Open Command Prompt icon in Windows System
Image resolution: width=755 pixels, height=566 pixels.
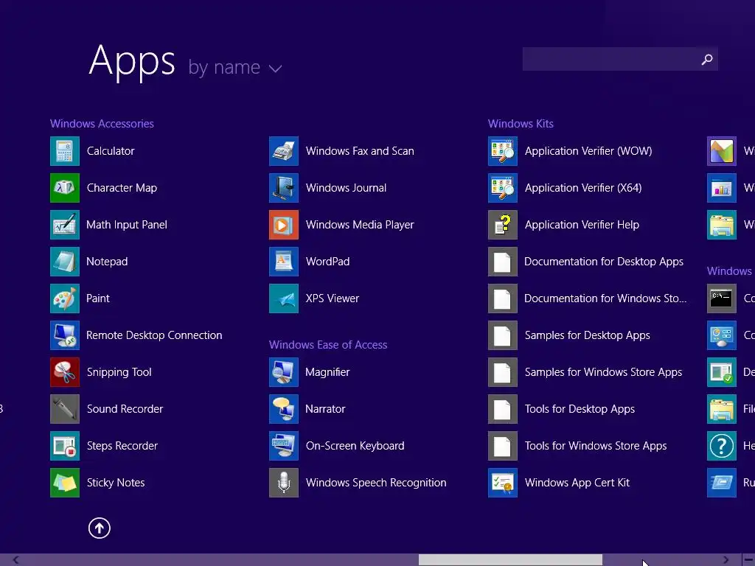click(x=721, y=298)
